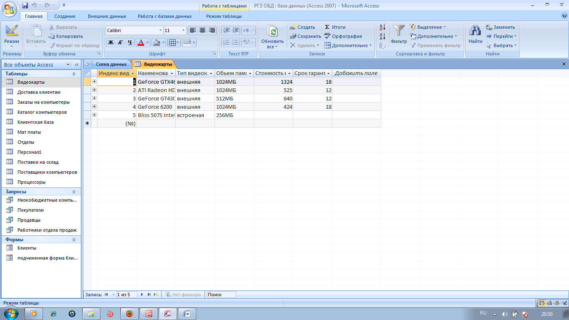This screenshot has width=569, height=320.
Task: Open Работа с базами данных tab
Action: [x=165, y=16]
